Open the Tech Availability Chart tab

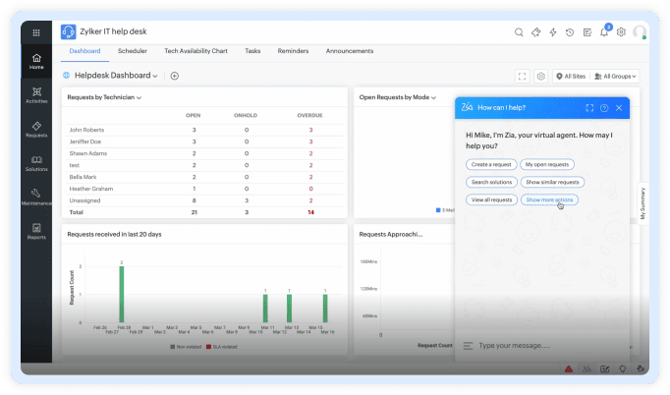tap(195, 51)
